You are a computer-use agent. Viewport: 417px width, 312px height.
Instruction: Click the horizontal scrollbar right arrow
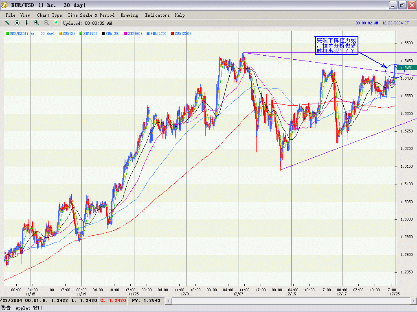pos(414,301)
